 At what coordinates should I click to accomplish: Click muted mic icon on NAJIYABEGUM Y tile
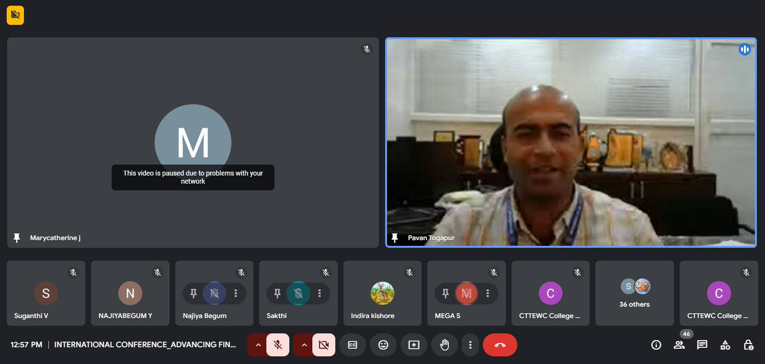click(x=158, y=273)
